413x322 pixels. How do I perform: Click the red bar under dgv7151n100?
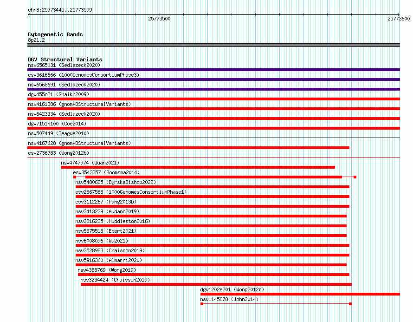[213, 128]
